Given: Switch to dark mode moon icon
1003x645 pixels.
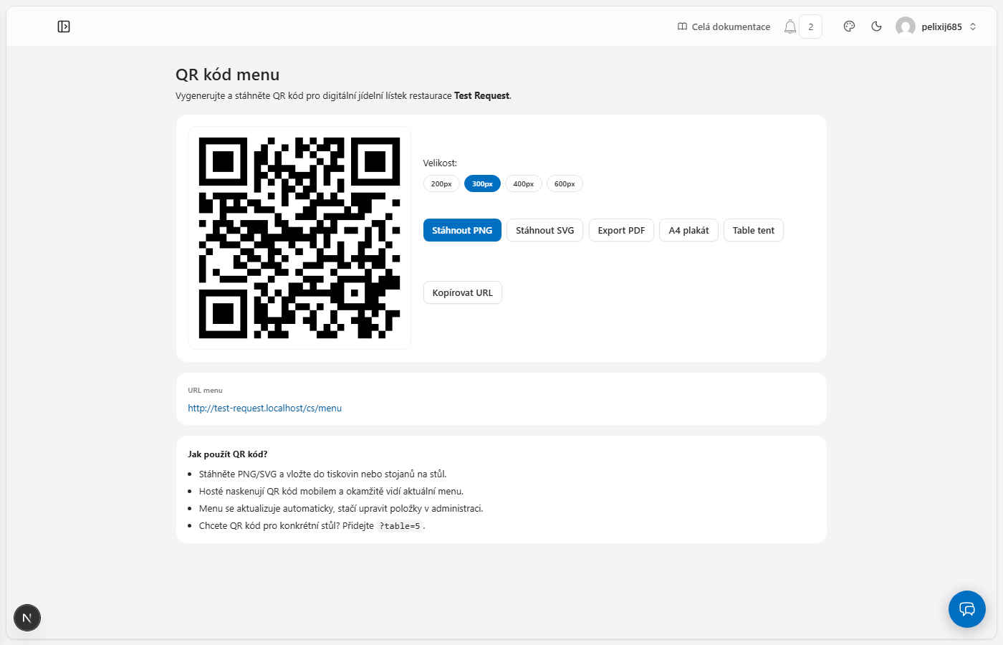Looking at the screenshot, I should [876, 27].
